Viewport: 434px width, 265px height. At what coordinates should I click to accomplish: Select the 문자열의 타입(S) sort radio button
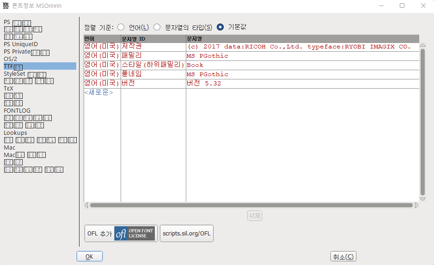pyautogui.click(x=157, y=27)
